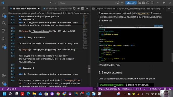
Task: Open GitHub Desktop from taskbar
Action: (70, 94)
